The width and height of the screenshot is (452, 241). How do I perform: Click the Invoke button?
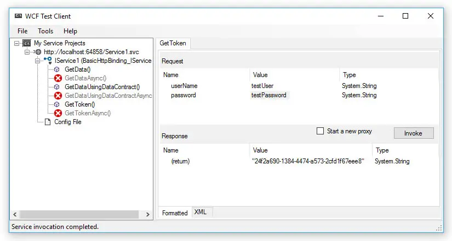[x=413, y=133]
